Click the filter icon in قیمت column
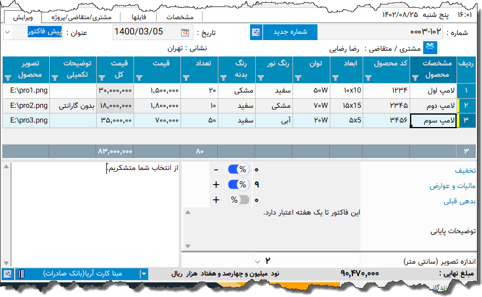This screenshot has width=482, height=297. tap(139, 78)
